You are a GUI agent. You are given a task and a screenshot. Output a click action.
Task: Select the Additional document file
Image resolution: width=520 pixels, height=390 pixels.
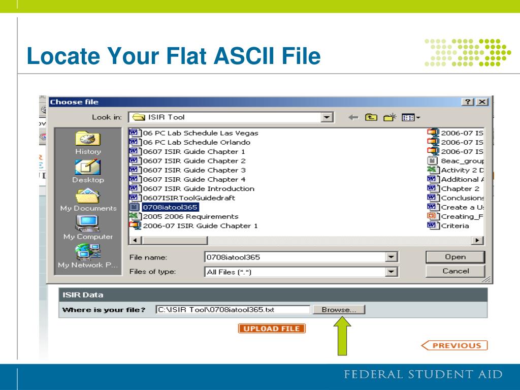(456, 179)
